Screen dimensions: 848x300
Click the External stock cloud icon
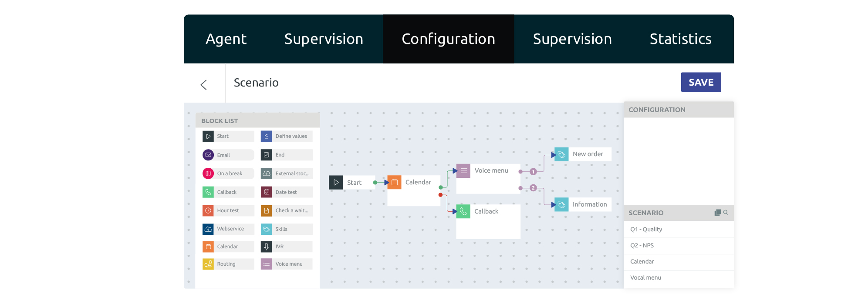coord(267,173)
